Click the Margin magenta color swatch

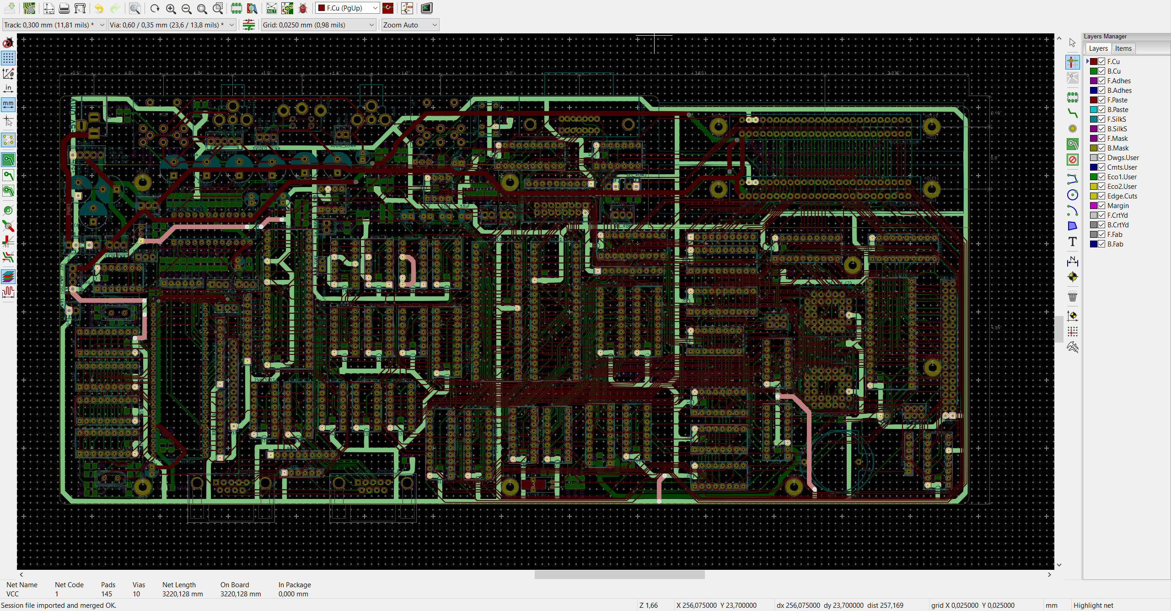pos(1094,205)
